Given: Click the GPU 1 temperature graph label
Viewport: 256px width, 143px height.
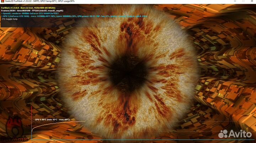Looking at the screenshot, I should tap(52, 120).
